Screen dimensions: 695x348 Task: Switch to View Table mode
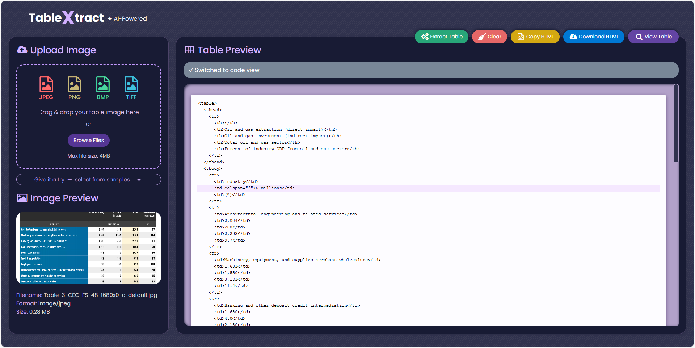pyautogui.click(x=653, y=37)
